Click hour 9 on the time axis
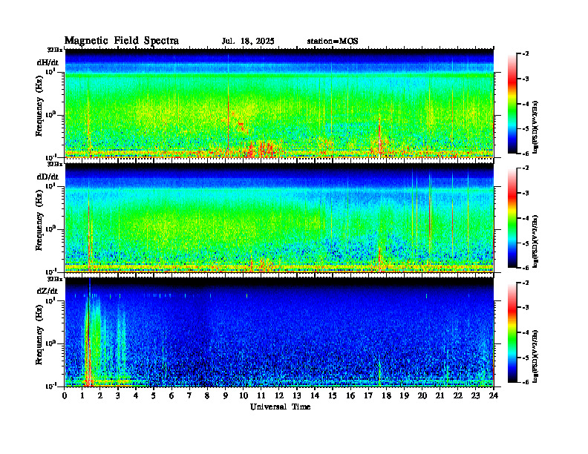588x454 pixels. pos(226,396)
